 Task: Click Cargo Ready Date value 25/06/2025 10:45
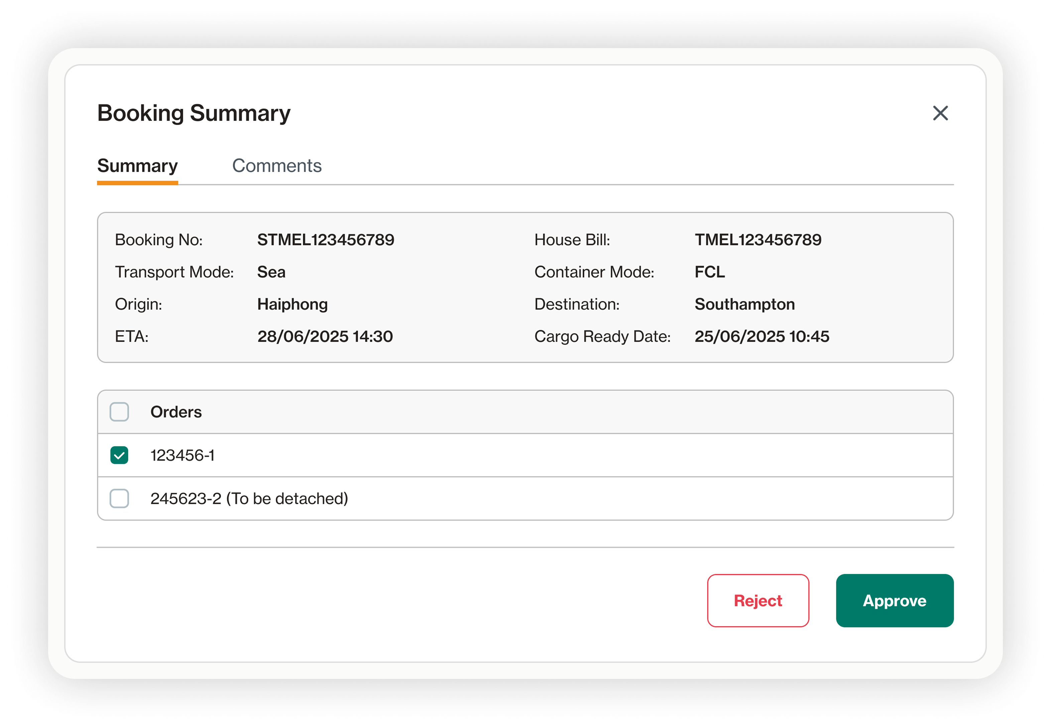point(762,337)
